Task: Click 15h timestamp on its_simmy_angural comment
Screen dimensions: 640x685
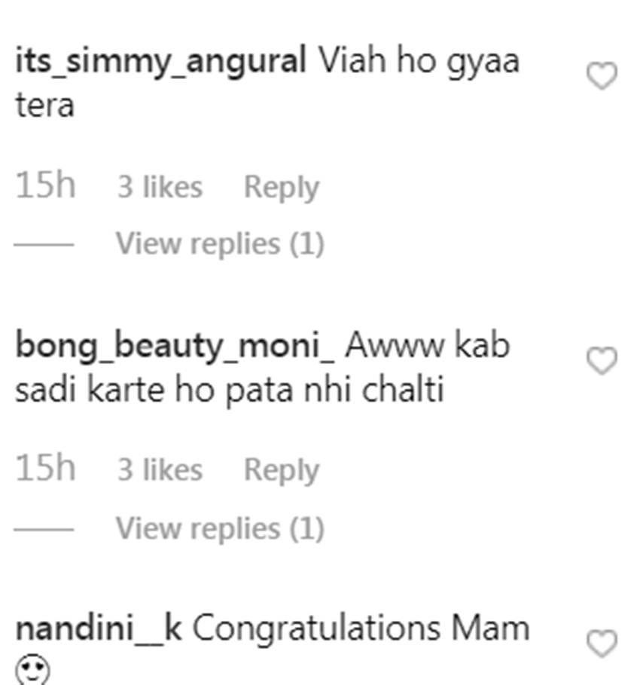Action: click(x=45, y=186)
